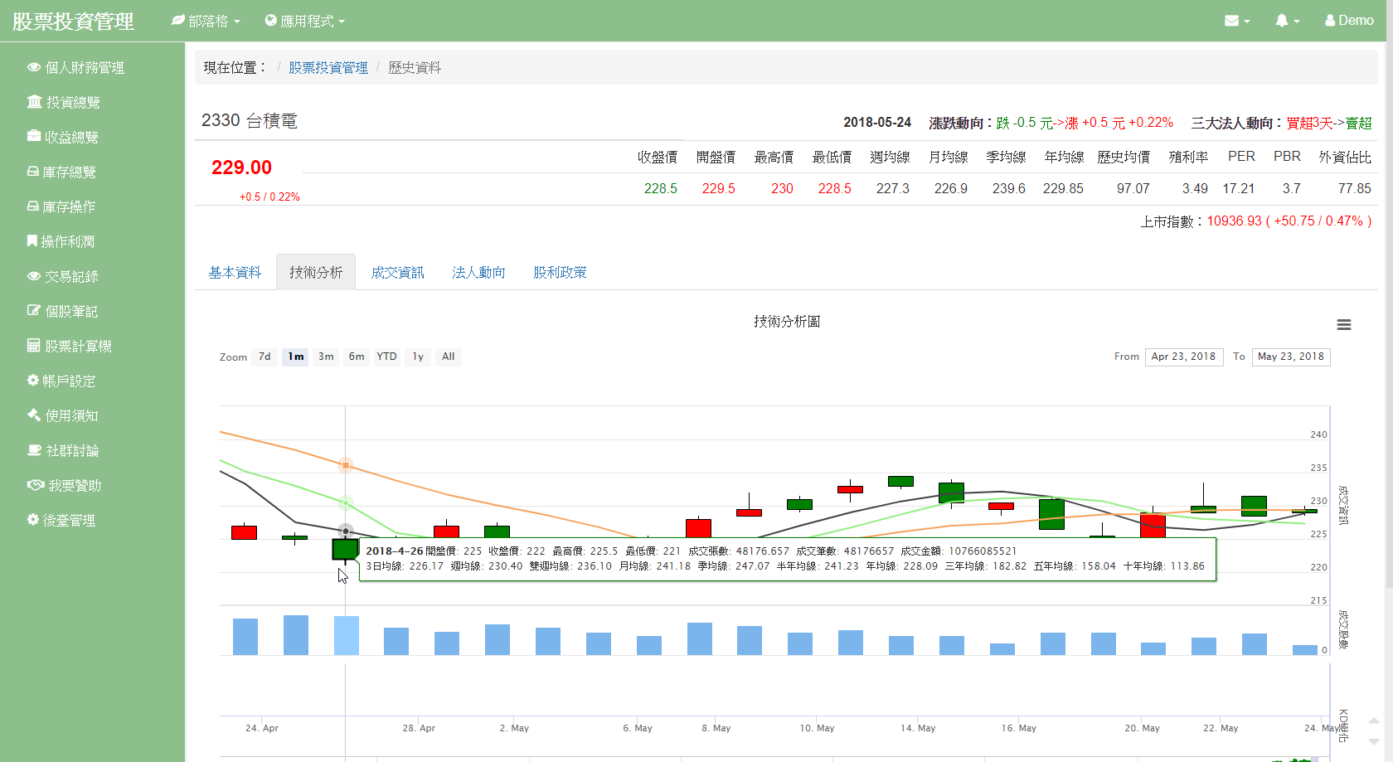The width and height of the screenshot is (1393, 762).
Task: Click the gear icon beside 帳戶設定
Action: (33, 381)
